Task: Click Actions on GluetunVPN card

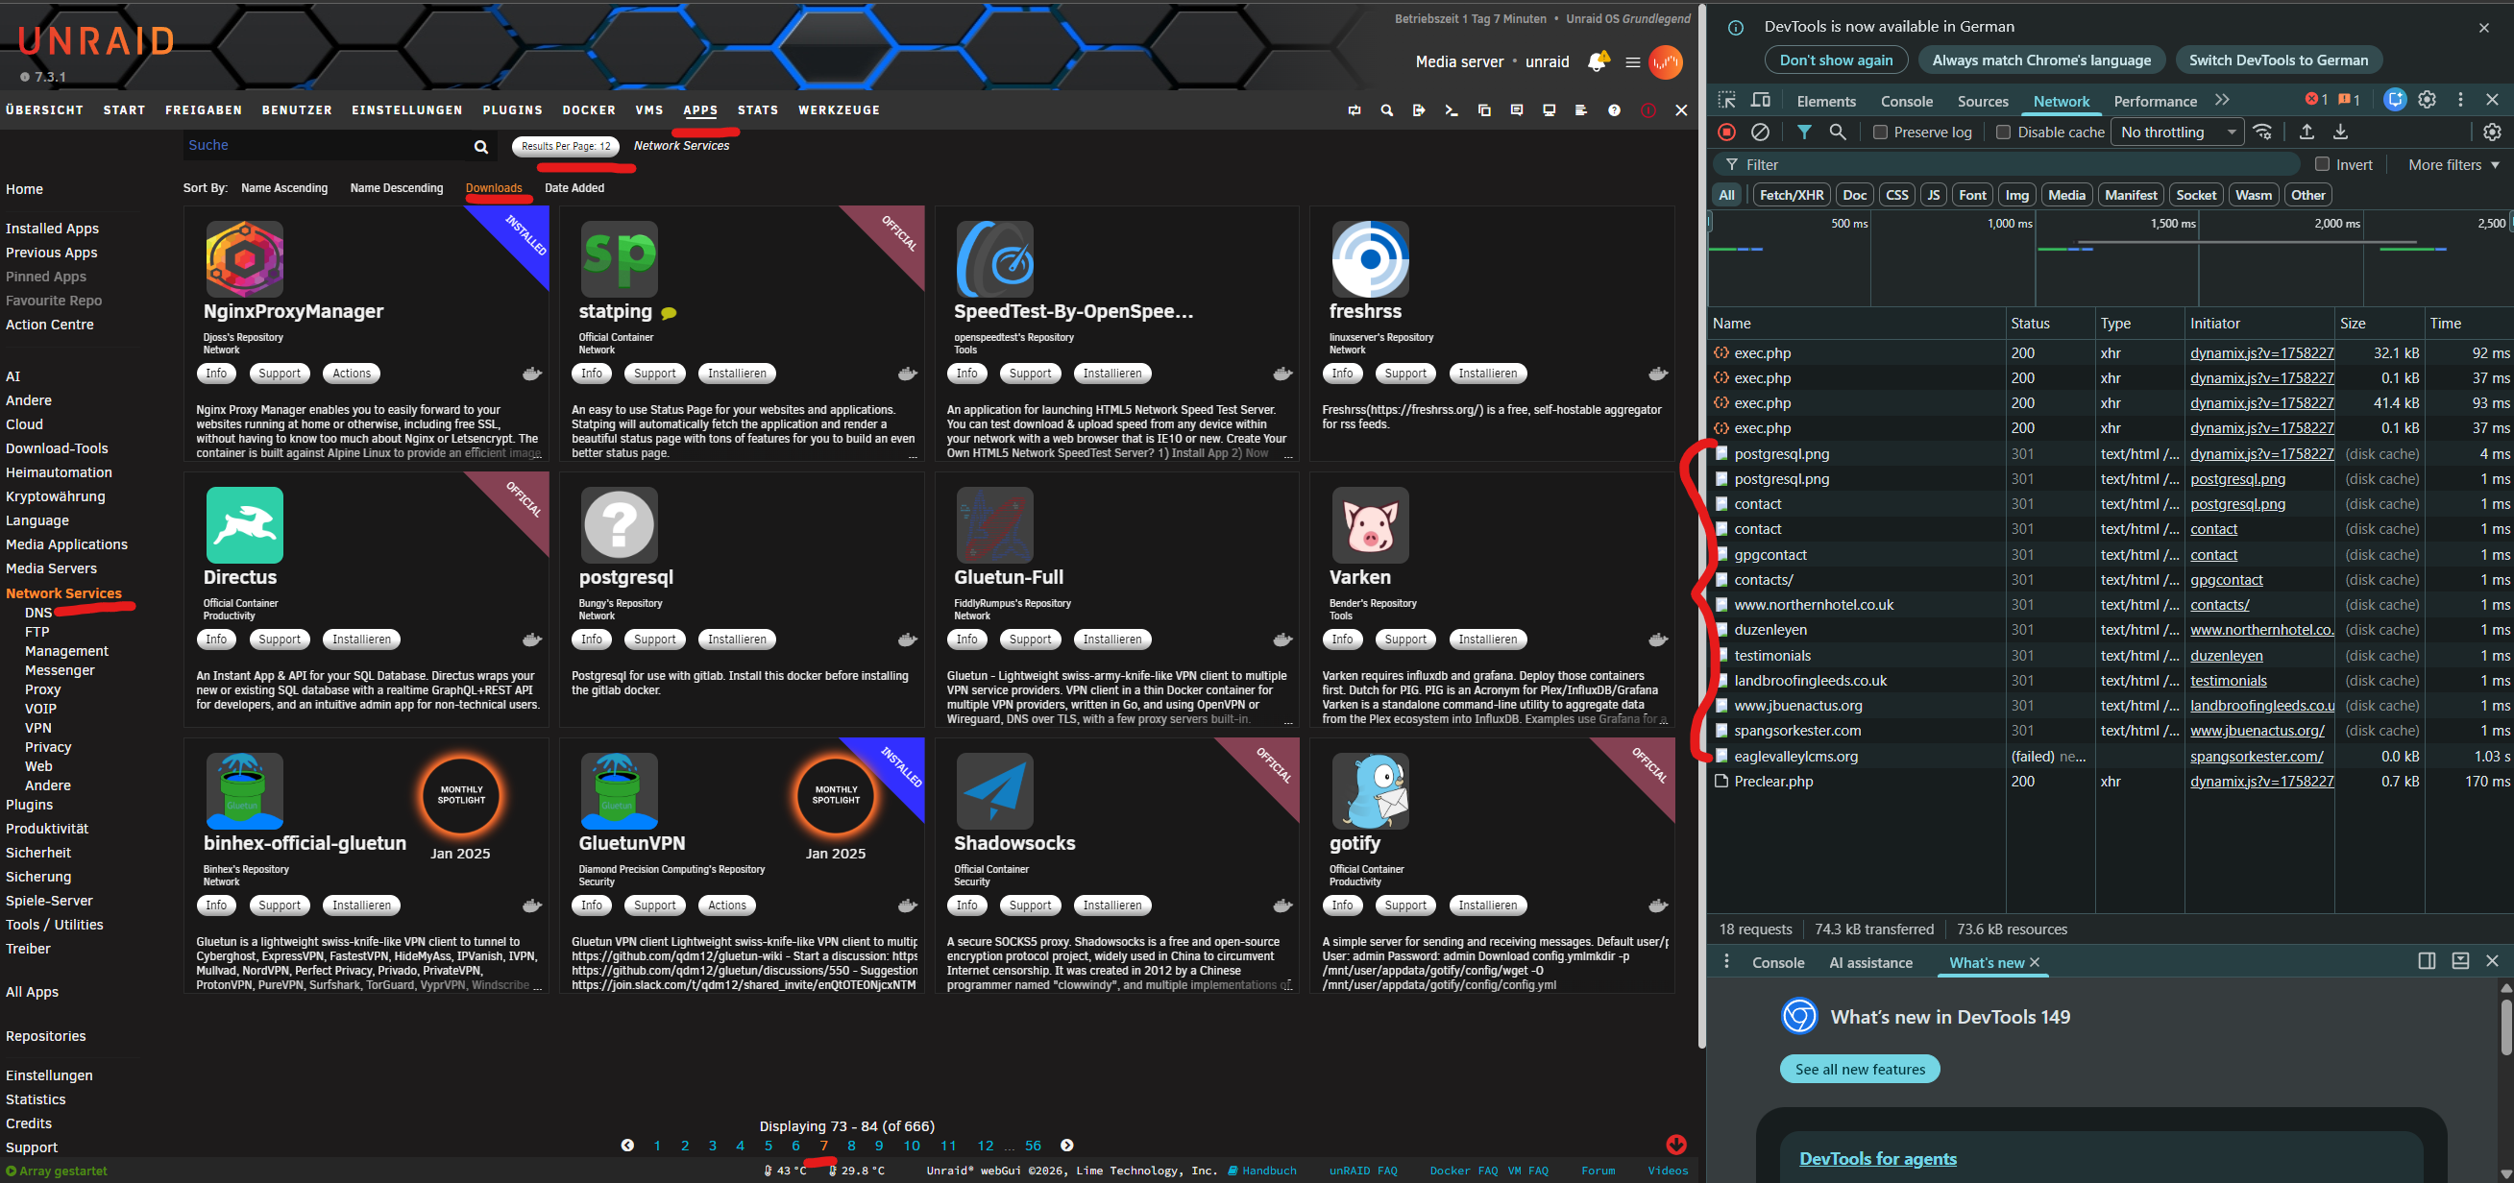Action: [727, 905]
